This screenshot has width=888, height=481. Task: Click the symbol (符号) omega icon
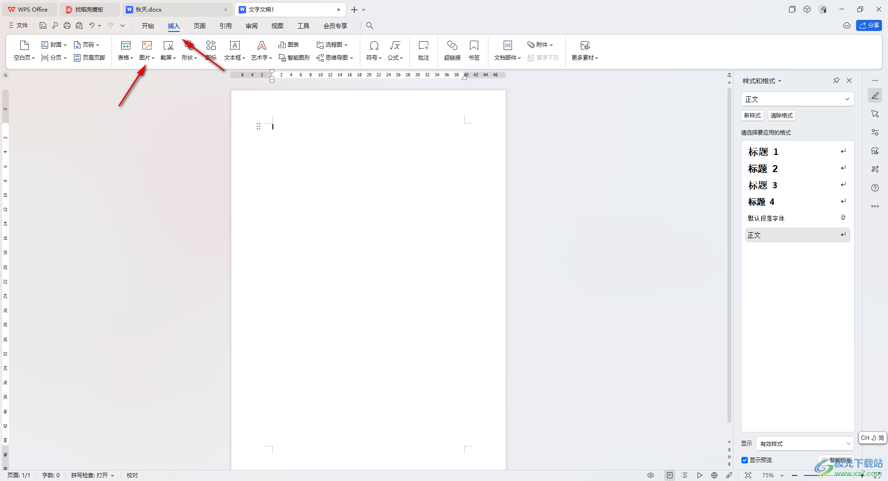click(x=374, y=45)
